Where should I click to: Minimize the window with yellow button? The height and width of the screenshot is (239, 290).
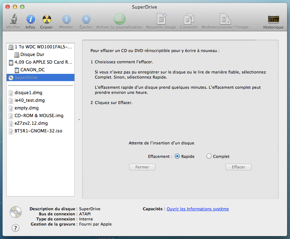(15, 7)
